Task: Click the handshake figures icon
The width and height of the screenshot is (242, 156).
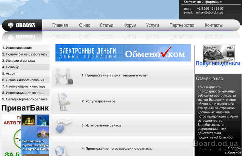Action: (x=64, y=76)
